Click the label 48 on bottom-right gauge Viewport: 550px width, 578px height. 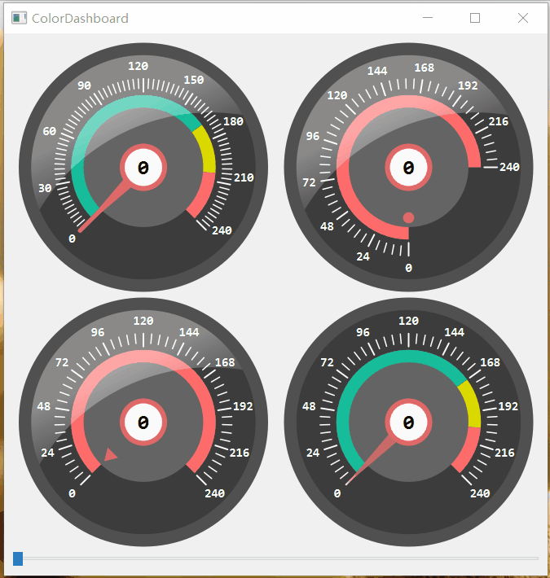(x=309, y=406)
